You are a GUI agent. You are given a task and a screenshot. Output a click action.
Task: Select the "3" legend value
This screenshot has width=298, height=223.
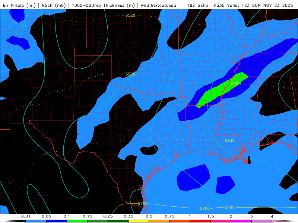coord(251,216)
